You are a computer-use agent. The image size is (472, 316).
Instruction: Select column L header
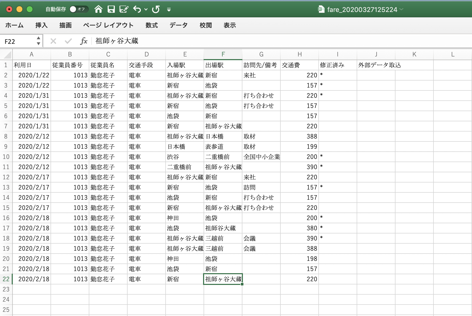coord(453,54)
